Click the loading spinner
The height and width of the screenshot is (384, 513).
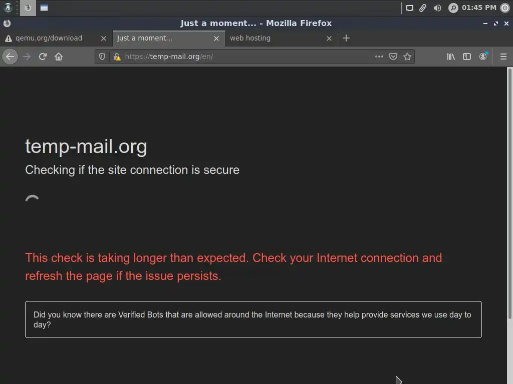coord(32,198)
